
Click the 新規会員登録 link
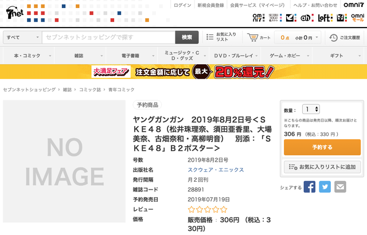(210, 5)
